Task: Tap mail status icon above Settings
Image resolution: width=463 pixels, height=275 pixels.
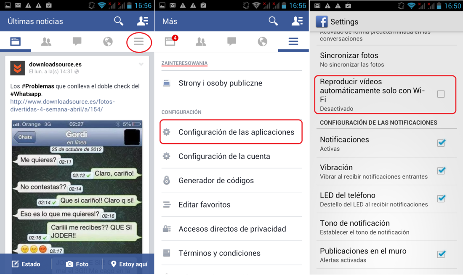Action: click(x=317, y=5)
